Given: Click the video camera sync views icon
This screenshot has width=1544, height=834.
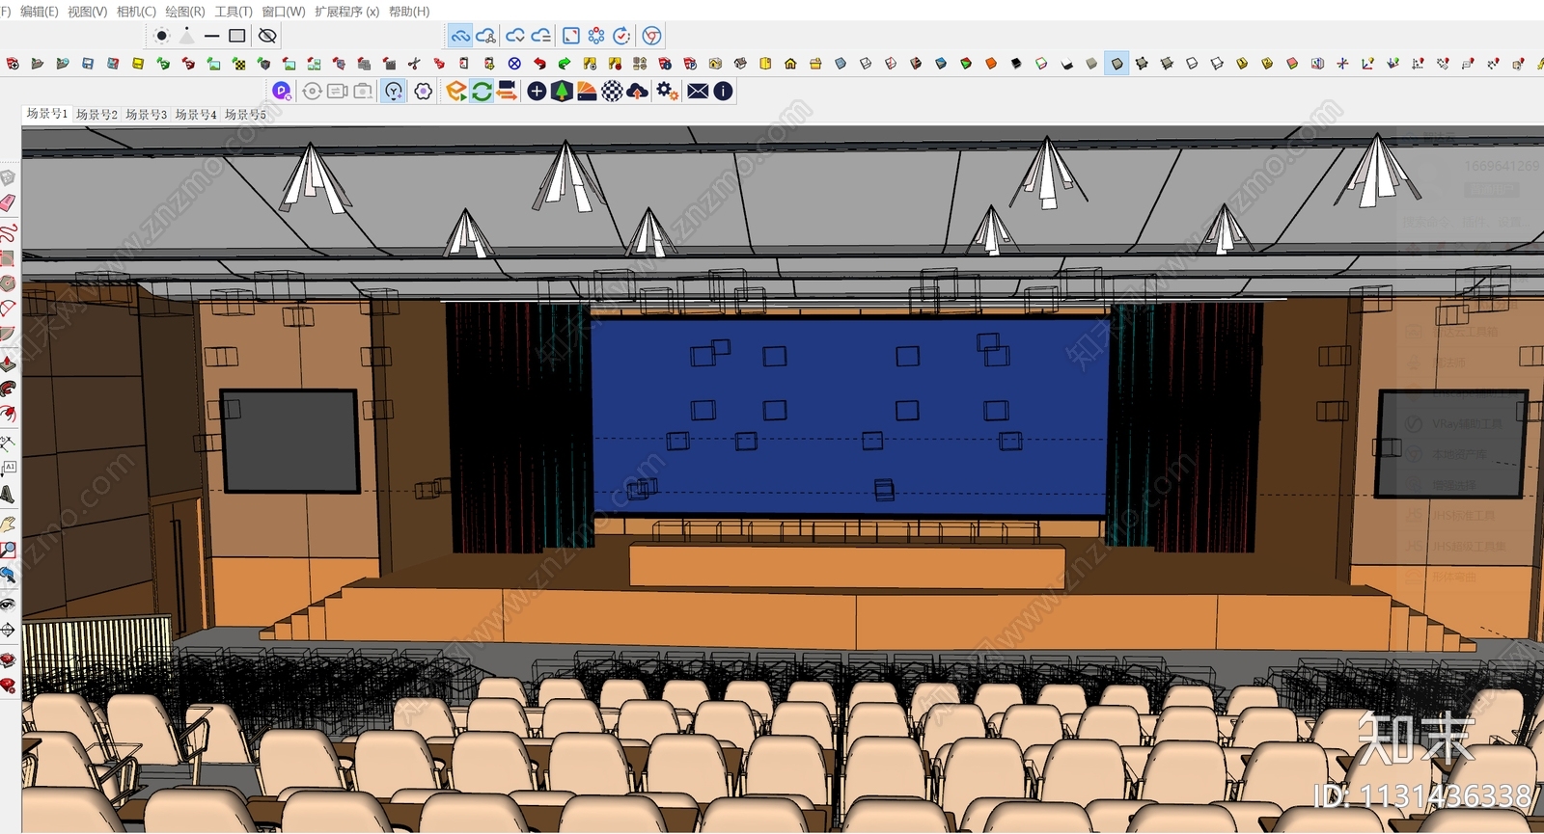Looking at the screenshot, I should click(x=507, y=91).
